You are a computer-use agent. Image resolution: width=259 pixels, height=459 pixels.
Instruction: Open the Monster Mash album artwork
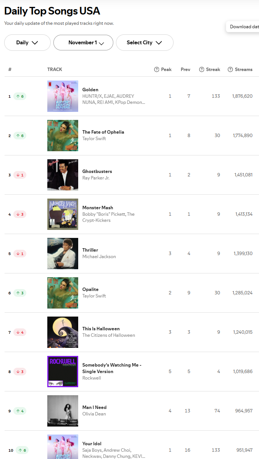point(63,214)
